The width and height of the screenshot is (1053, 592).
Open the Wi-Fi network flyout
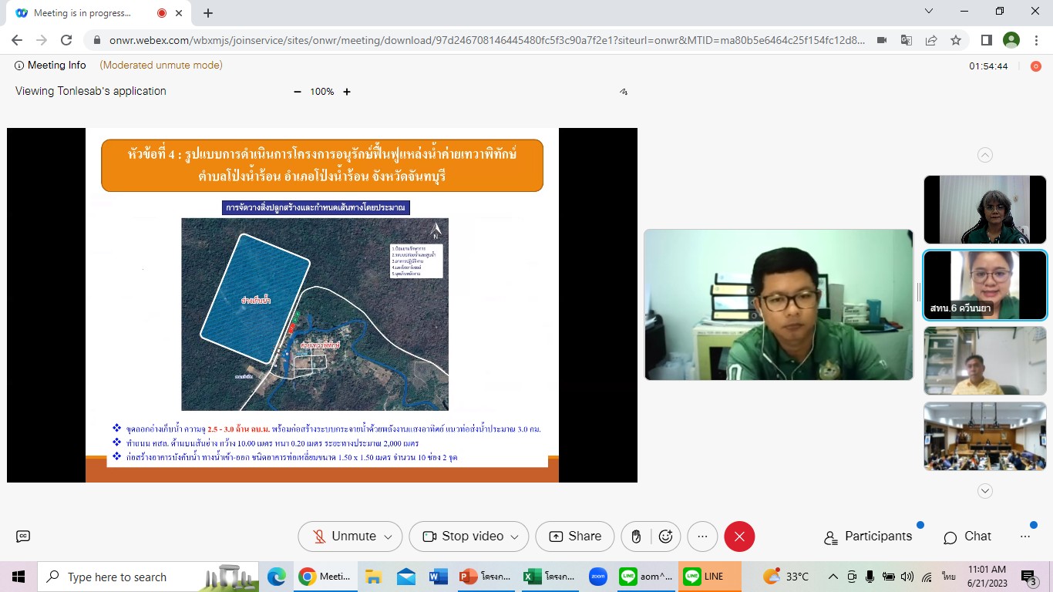click(x=927, y=577)
